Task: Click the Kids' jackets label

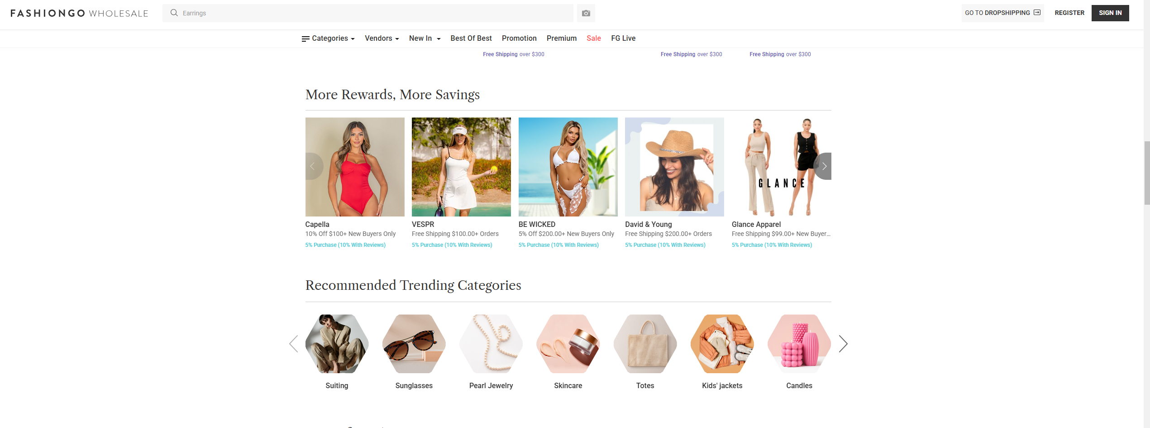Action: [722, 386]
